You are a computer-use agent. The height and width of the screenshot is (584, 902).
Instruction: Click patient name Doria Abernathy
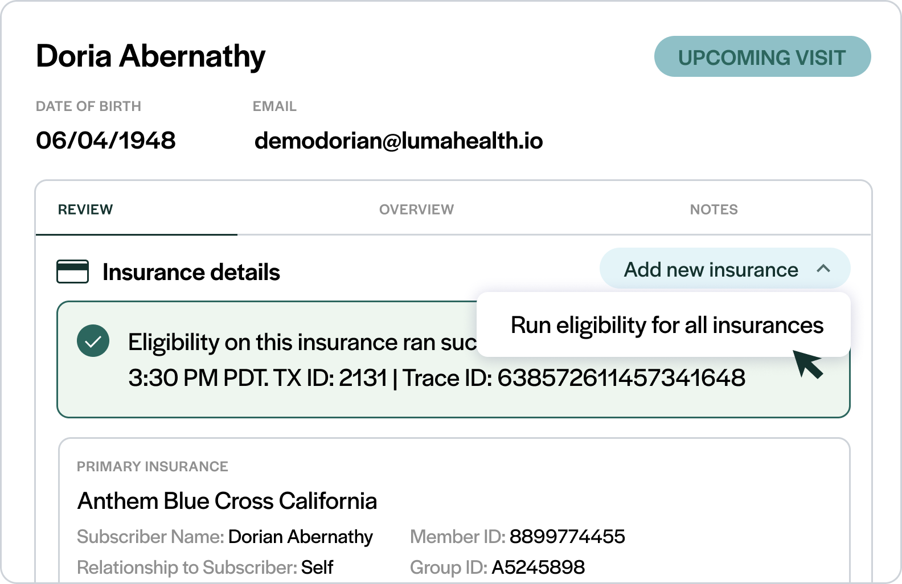(151, 56)
